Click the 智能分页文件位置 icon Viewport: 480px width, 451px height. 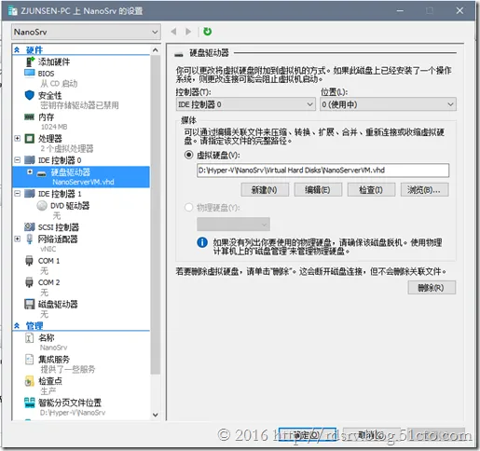(x=30, y=403)
